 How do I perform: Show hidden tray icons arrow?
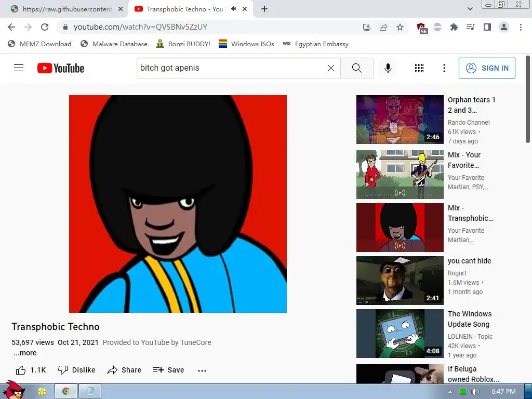450,392
